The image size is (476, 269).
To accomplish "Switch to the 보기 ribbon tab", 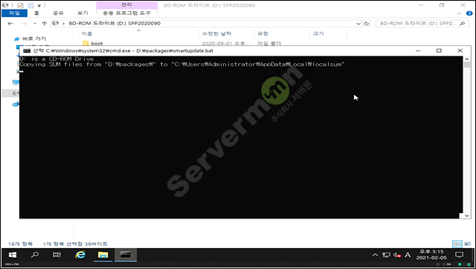I will [83, 13].
